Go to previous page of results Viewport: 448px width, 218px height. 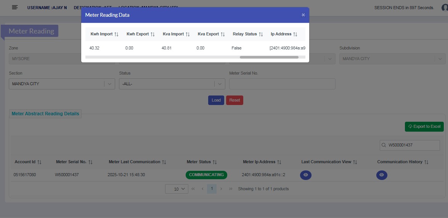[202, 189]
